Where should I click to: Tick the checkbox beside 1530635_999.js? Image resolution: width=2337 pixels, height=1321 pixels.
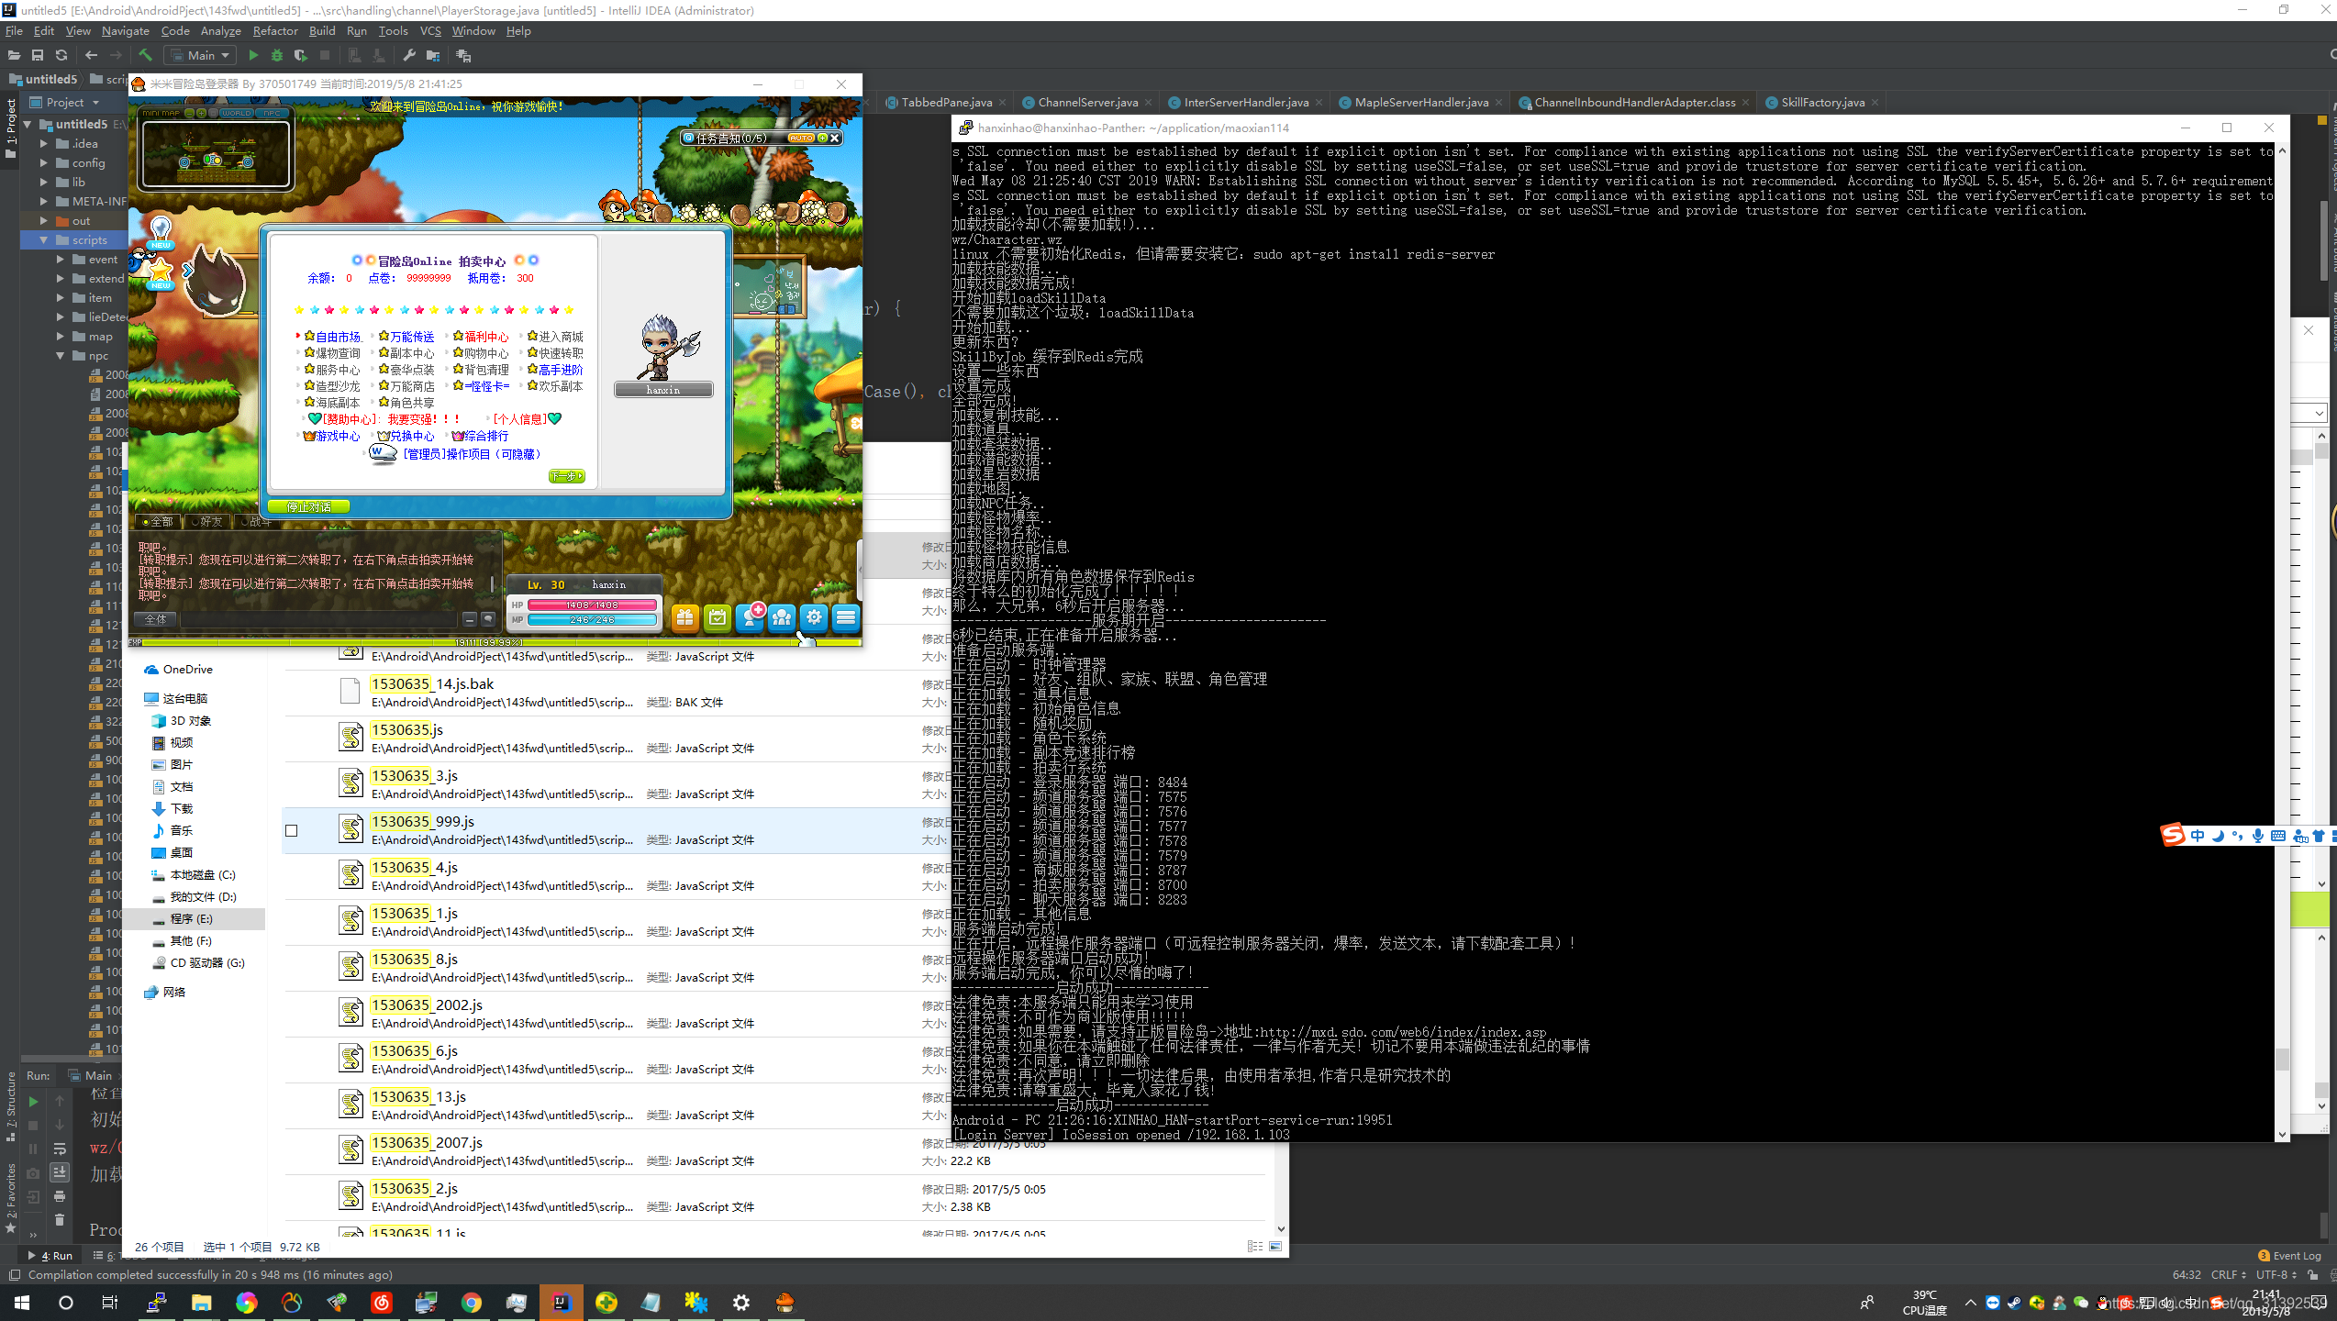click(292, 831)
